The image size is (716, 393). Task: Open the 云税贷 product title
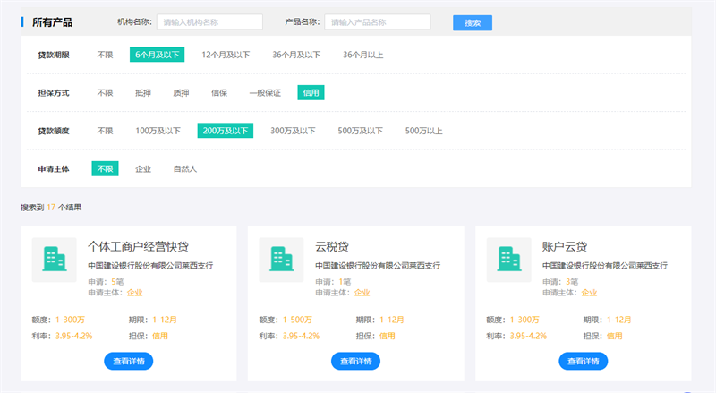pyautogui.click(x=333, y=246)
